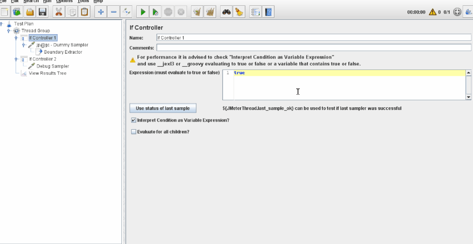Click the Clear All results icon
This screenshot has height=244, width=473.
point(210,12)
